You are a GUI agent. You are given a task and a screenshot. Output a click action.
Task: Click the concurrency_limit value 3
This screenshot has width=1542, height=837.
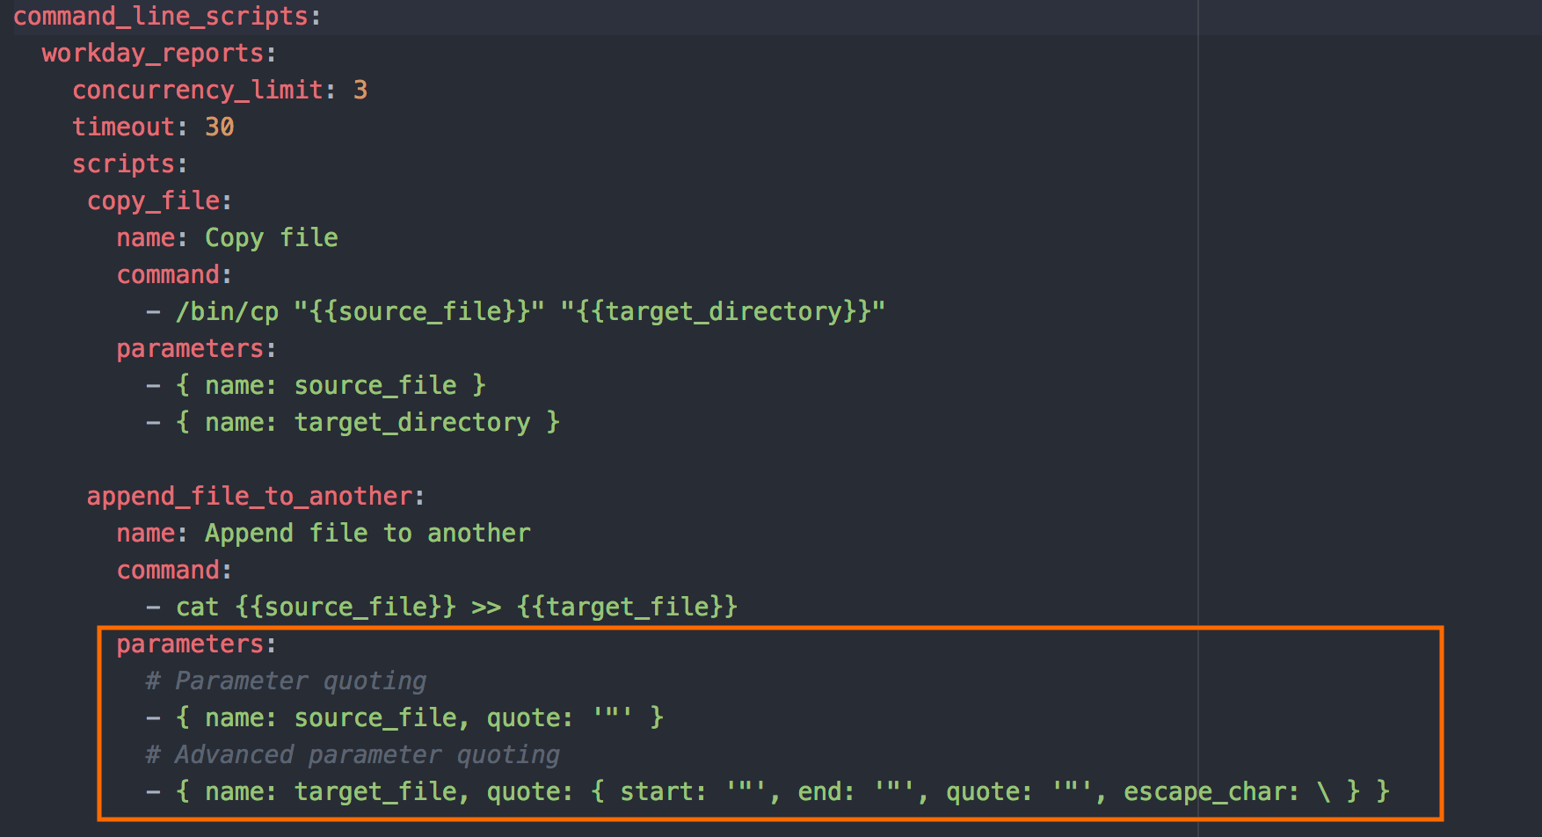tap(360, 91)
